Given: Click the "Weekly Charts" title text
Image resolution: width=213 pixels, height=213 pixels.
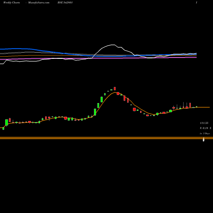Looking at the screenshot, I should coord(12,3).
